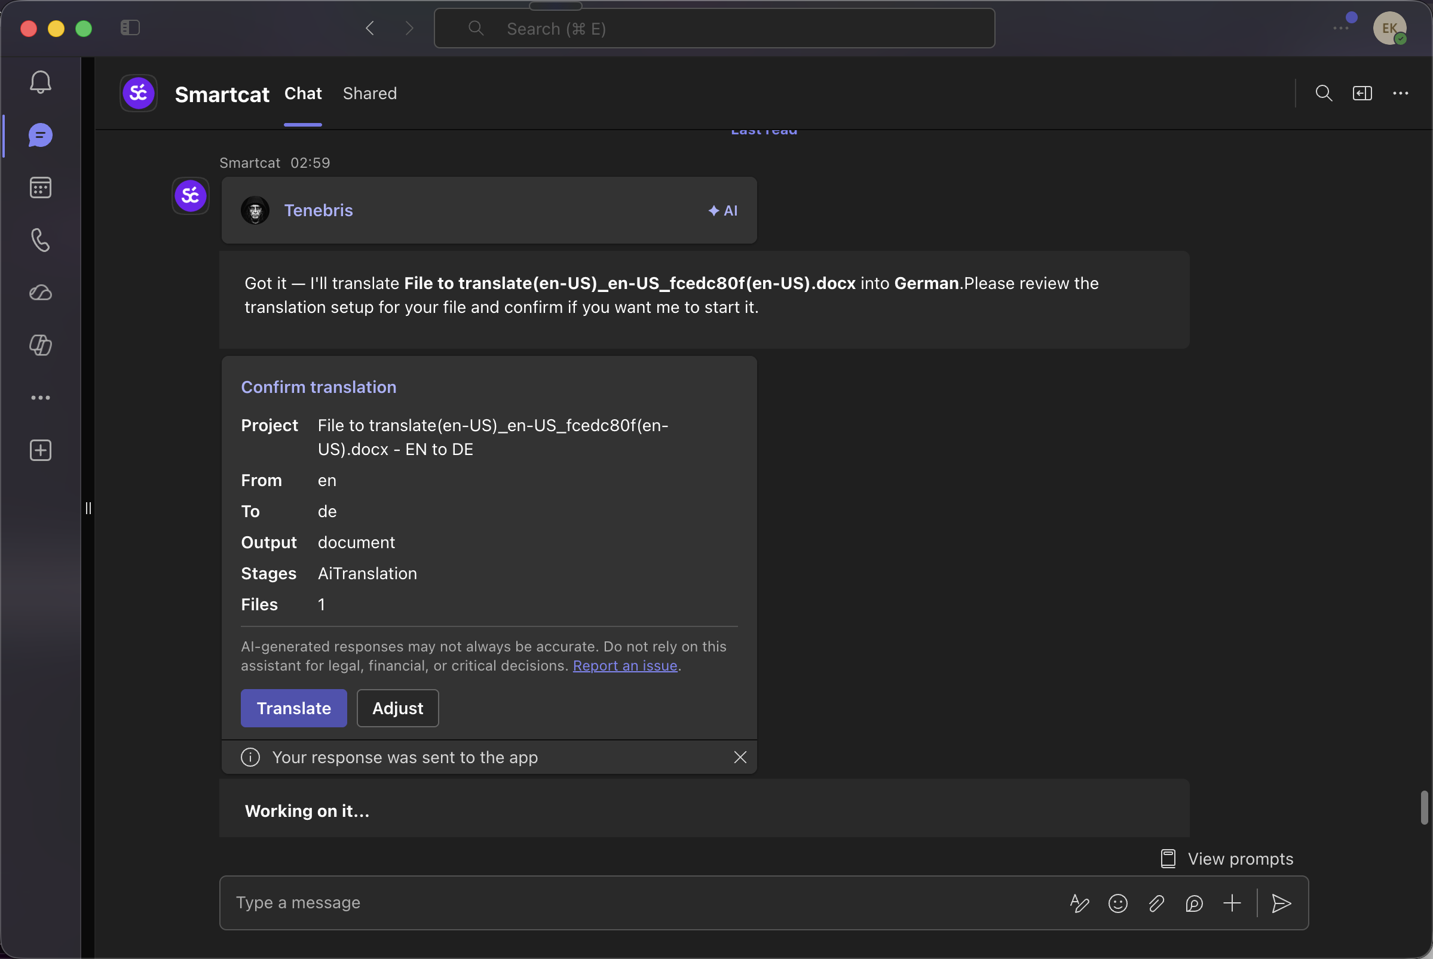This screenshot has width=1433, height=959.
Task: Click the Smartcat app logo in header
Action: pyautogui.click(x=138, y=93)
